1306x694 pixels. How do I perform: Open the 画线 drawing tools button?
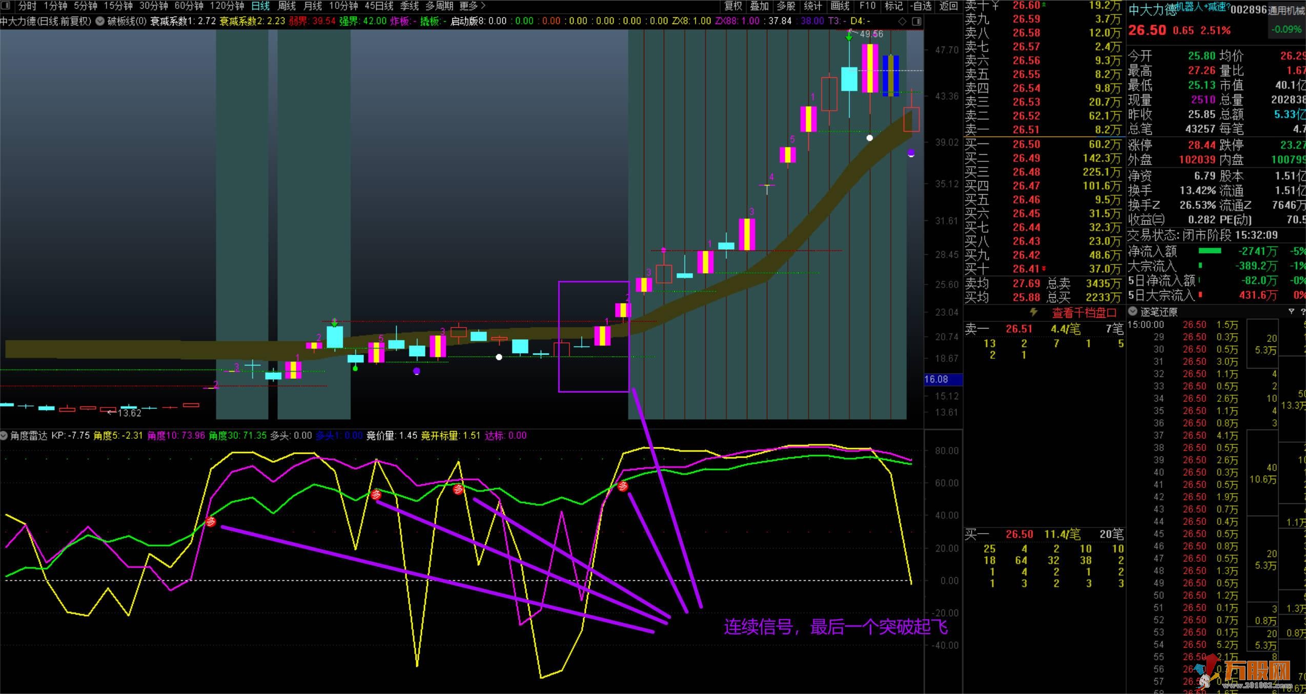[x=840, y=6]
